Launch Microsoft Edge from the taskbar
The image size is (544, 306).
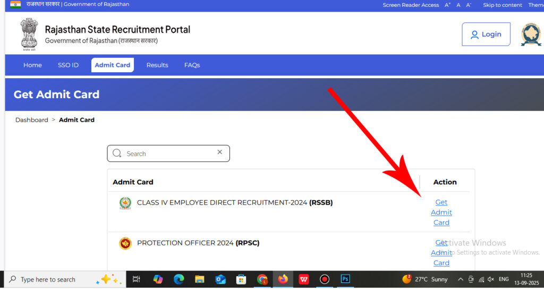178,279
